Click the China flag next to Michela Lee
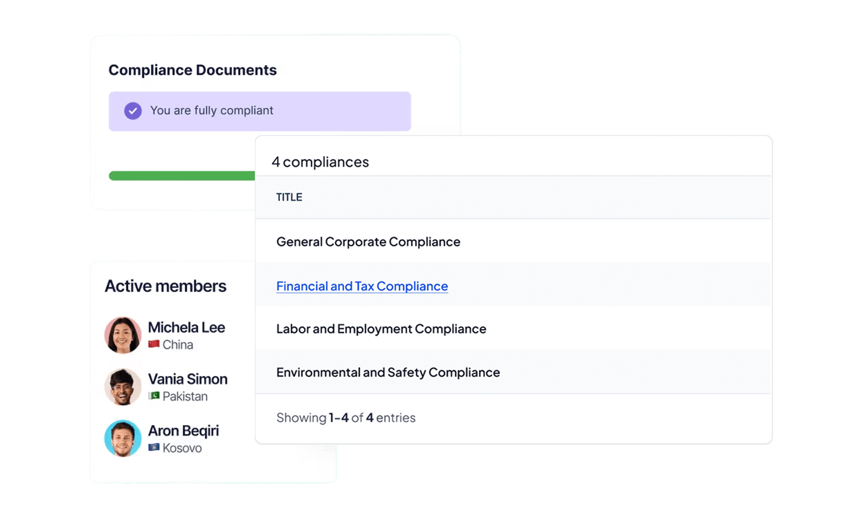 155,345
